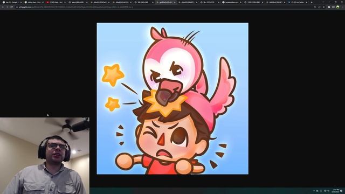345x194 pixels.
Task: Close the Twitter tab
Action: point(307,2)
